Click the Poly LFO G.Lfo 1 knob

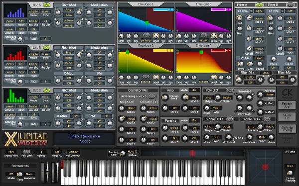pos(260,103)
